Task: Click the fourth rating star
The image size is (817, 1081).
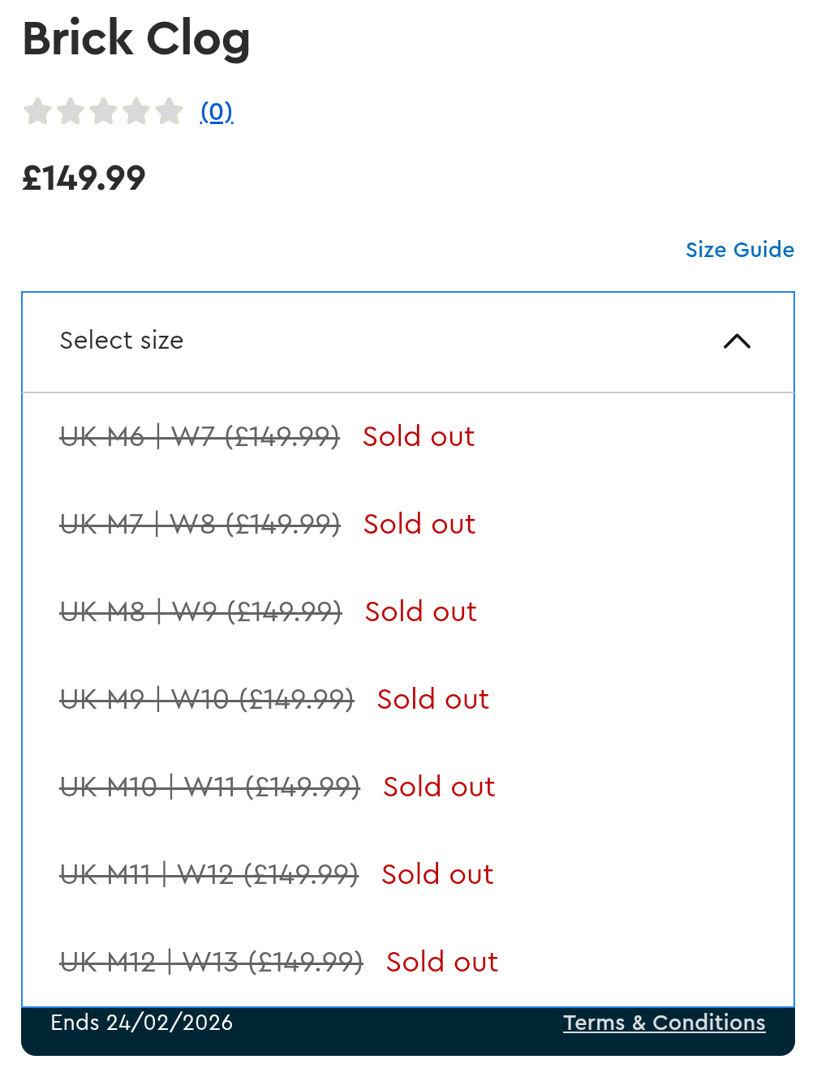Action: point(136,111)
